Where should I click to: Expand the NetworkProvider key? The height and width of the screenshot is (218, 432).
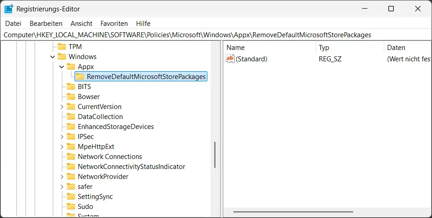pyautogui.click(x=62, y=177)
